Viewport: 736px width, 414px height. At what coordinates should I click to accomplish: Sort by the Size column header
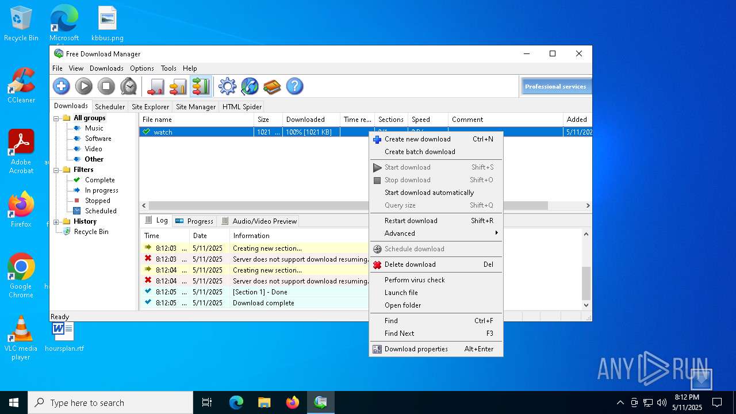pyautogui.click(x=268, y=120)
